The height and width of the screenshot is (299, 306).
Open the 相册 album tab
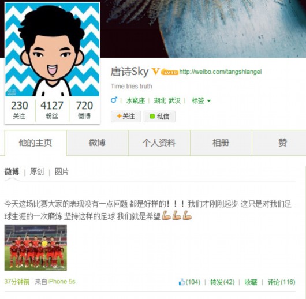tap(221, 143)
